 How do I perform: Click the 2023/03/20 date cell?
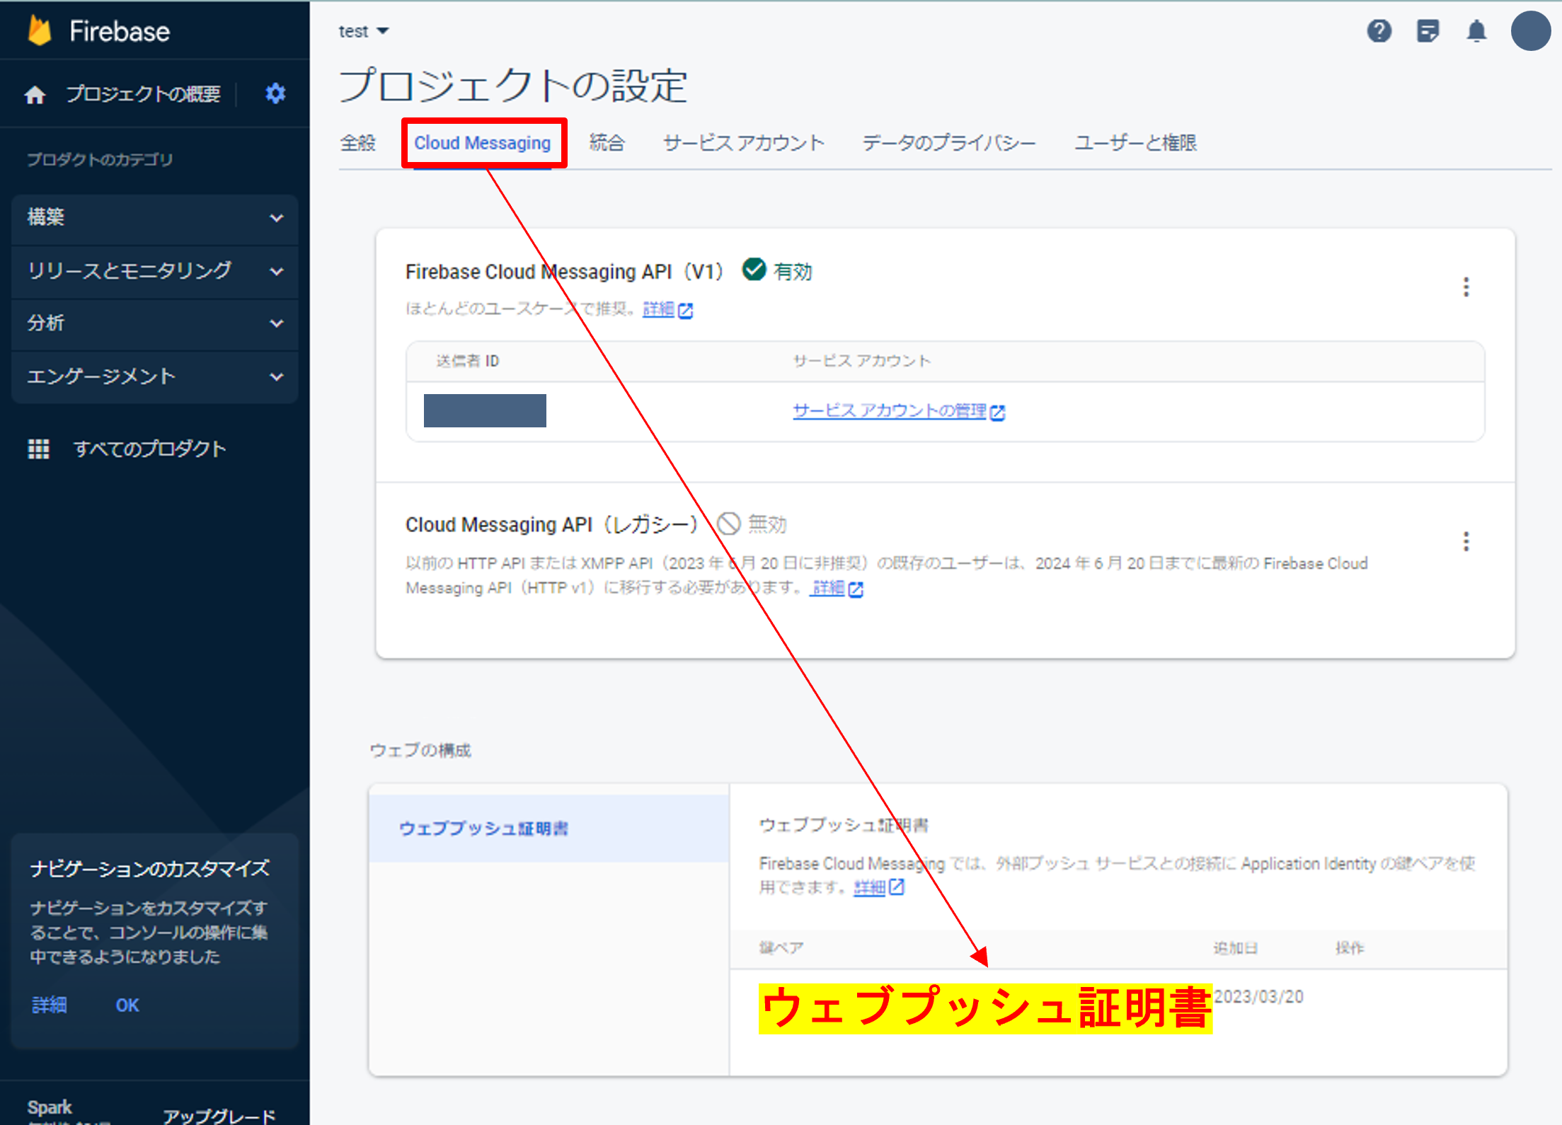1258,997
